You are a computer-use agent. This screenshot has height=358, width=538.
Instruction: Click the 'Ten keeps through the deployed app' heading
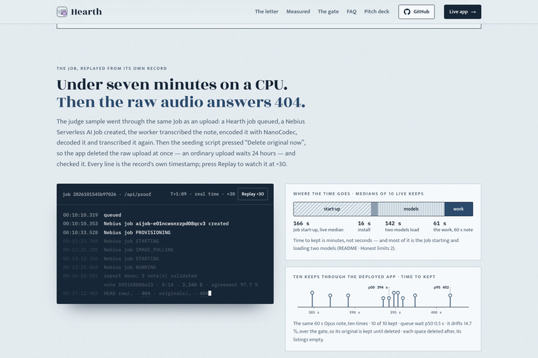tap(364, 277)
